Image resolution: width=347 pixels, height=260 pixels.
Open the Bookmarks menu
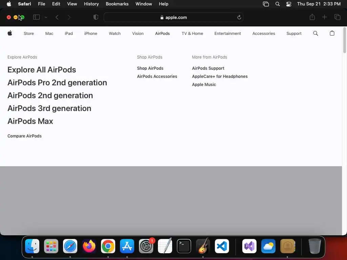click(117, 4)
